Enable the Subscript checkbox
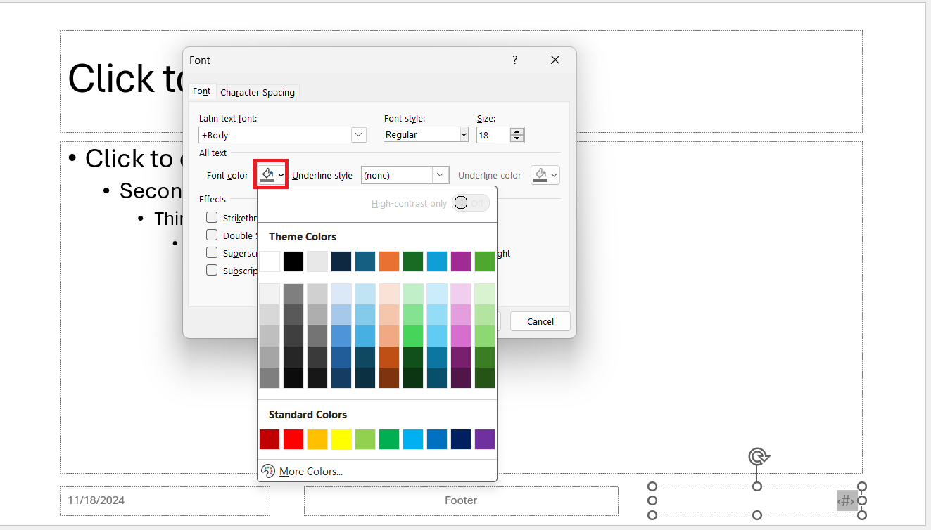931x530 pixels. pyautogui.click(x=212, y=270)
